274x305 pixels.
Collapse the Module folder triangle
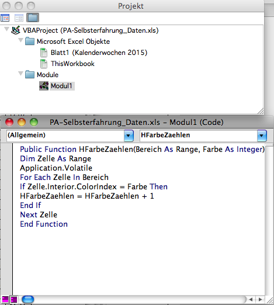20,74
